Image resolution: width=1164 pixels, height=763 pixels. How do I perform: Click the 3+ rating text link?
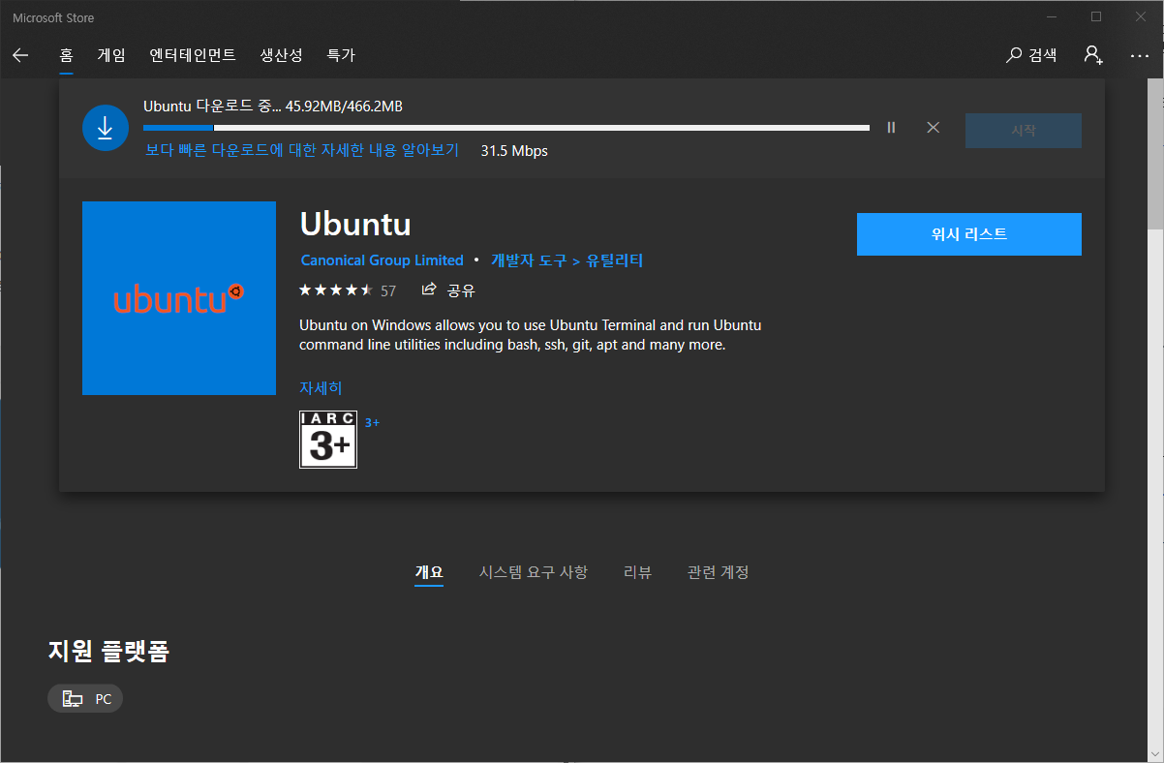[372, 422]
